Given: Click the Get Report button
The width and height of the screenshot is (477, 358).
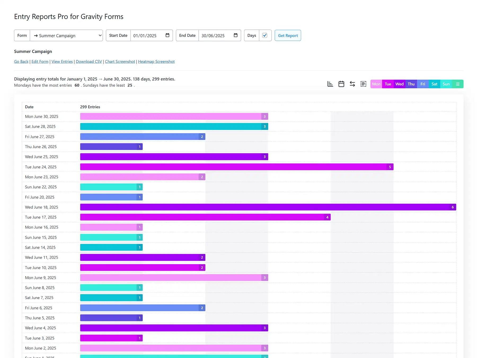Looking at the screenshot, I should 288,35.
